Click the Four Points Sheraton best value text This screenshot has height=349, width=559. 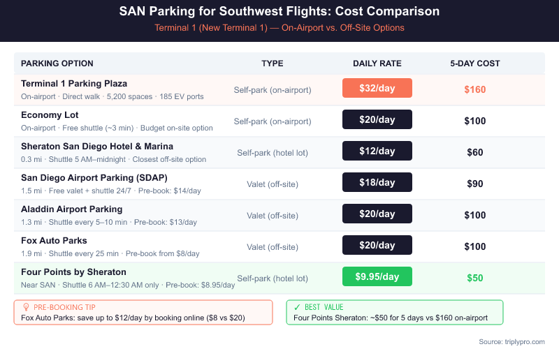[391, 318]
